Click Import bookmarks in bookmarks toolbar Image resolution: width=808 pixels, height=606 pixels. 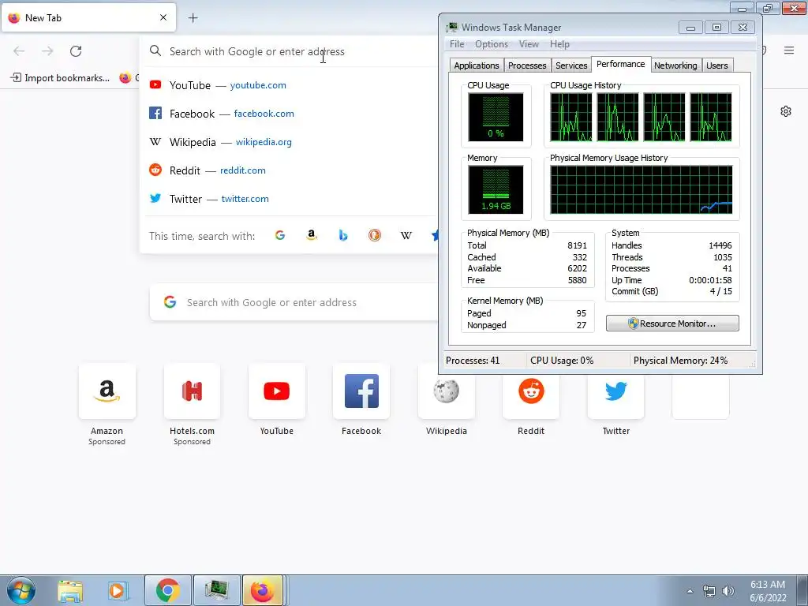click(60, 78)
